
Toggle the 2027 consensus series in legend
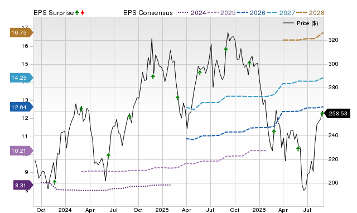(281, 13)
